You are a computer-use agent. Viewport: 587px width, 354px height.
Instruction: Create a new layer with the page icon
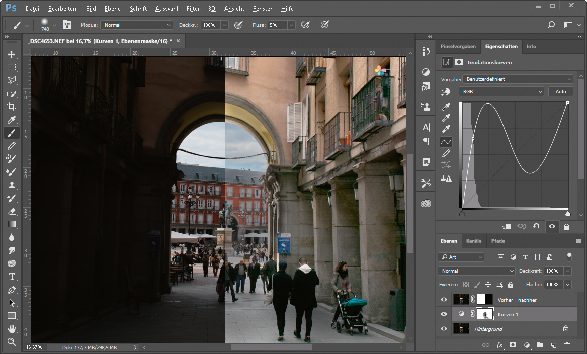tap(554, 345)
